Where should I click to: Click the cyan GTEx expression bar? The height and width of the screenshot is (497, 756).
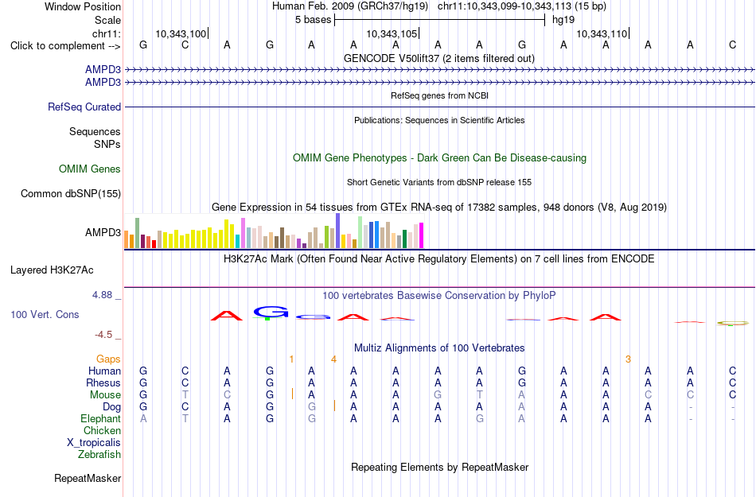tap(238, 241)
